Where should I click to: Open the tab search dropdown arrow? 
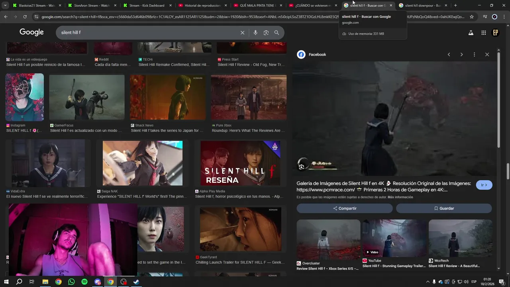coord(5,6)
